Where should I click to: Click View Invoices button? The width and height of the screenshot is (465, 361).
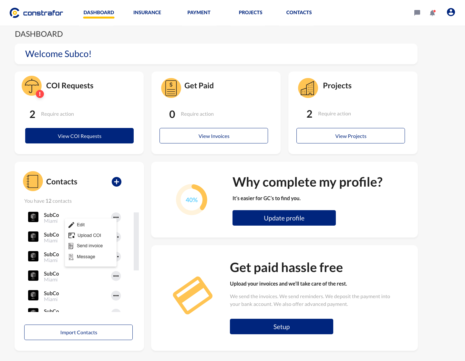pos(214,136)
